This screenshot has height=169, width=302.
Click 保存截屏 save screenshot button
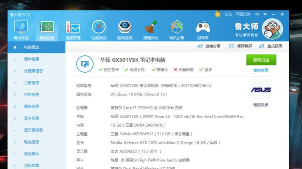tap(240, 46)
